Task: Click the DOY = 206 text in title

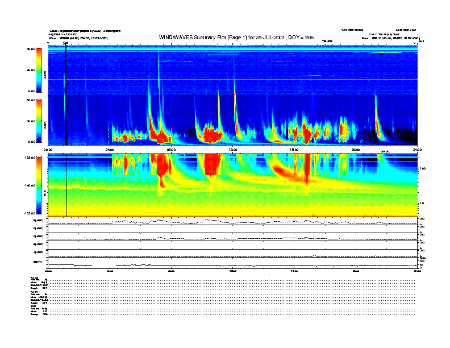Action: [x=301, y=38]
